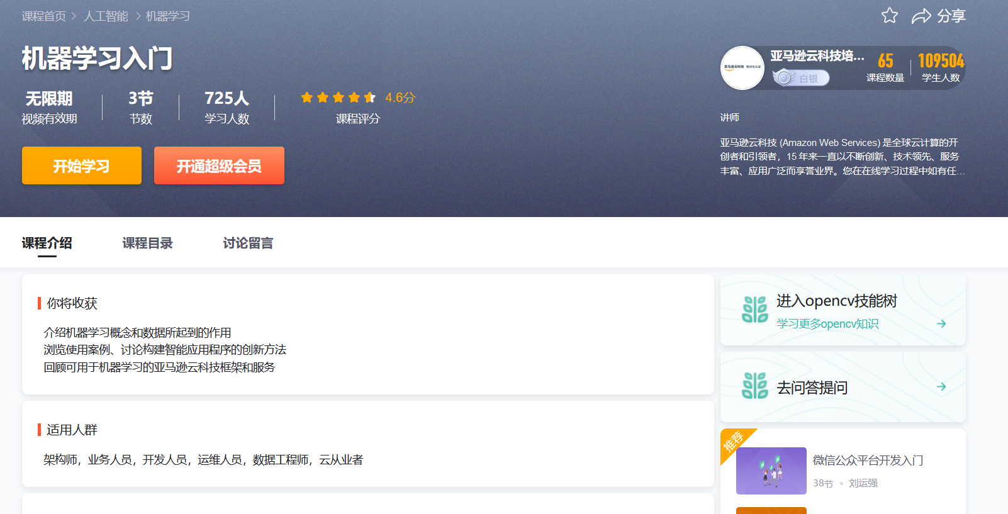Click the instructor description paragraph
The width and height of the screenshot is (1008, 514).
point(843,157)
